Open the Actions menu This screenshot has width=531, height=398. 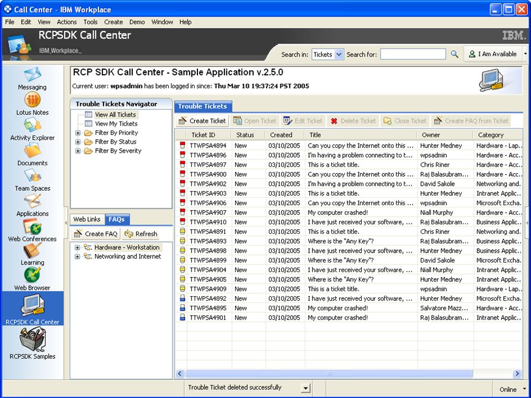67,22
